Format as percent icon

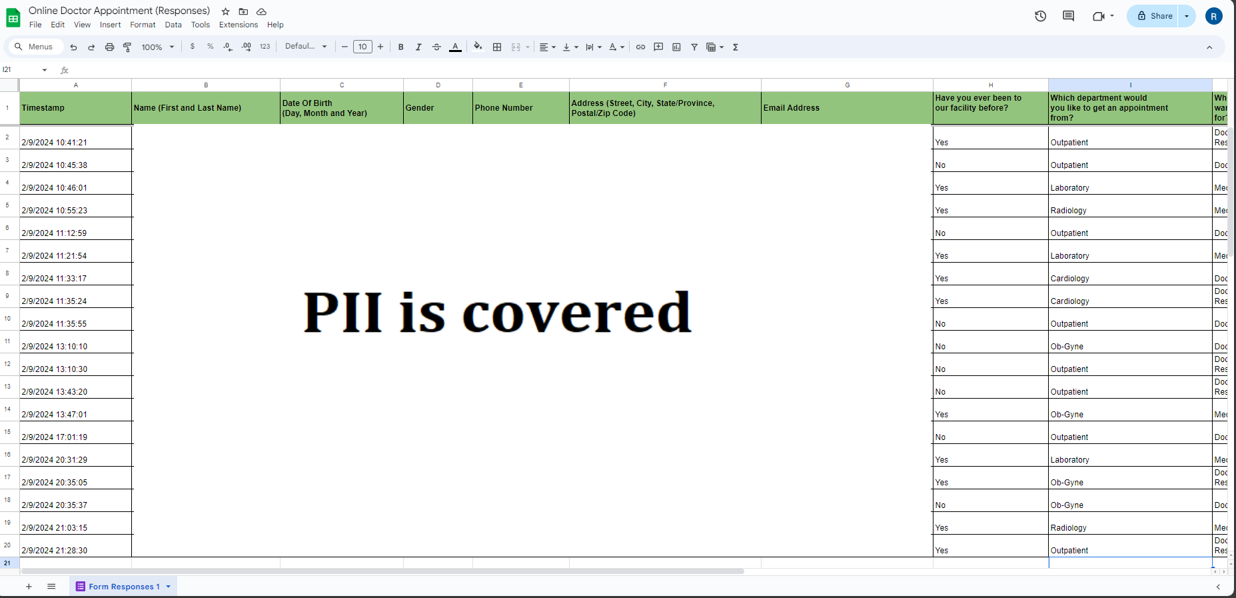(211, 47)
